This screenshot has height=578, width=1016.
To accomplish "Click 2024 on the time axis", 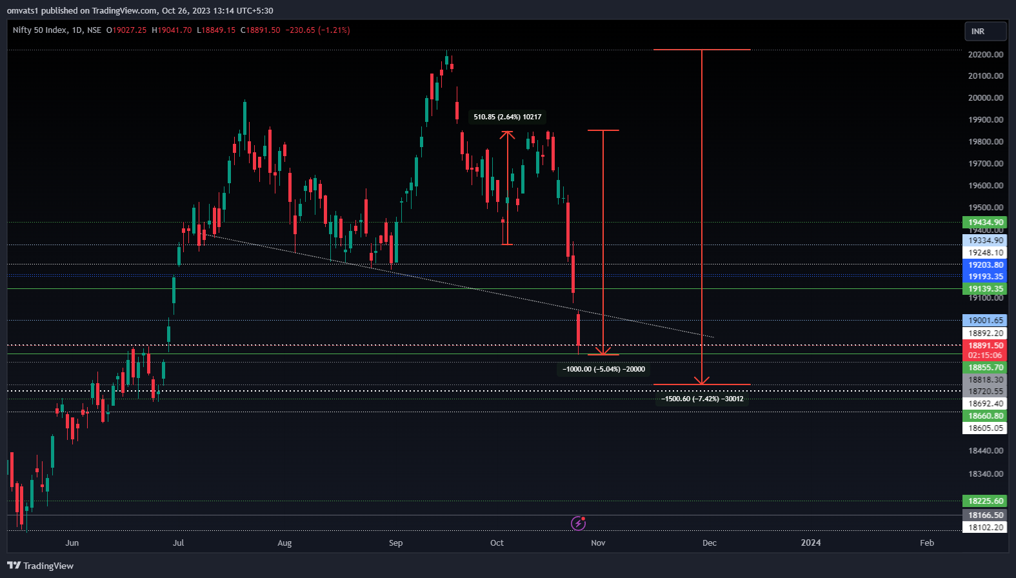I will click(811, 543).
